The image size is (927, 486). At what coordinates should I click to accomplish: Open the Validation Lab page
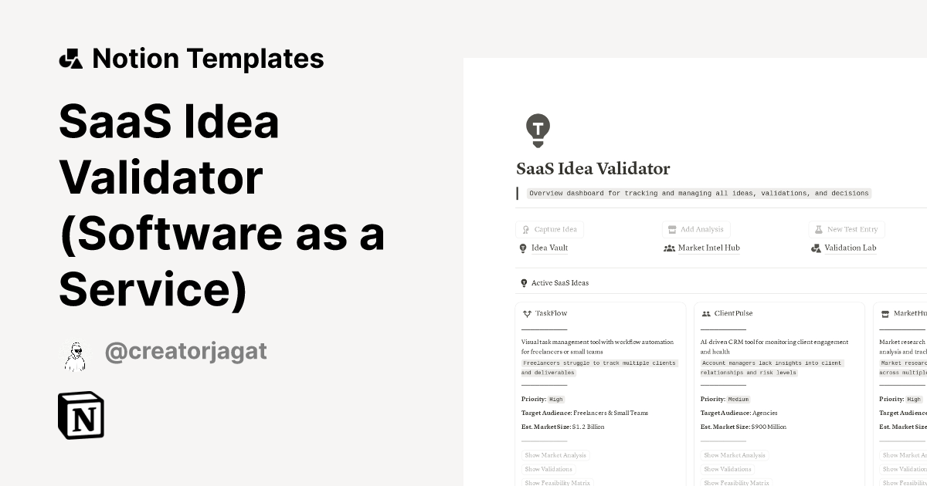coord(850,248)
